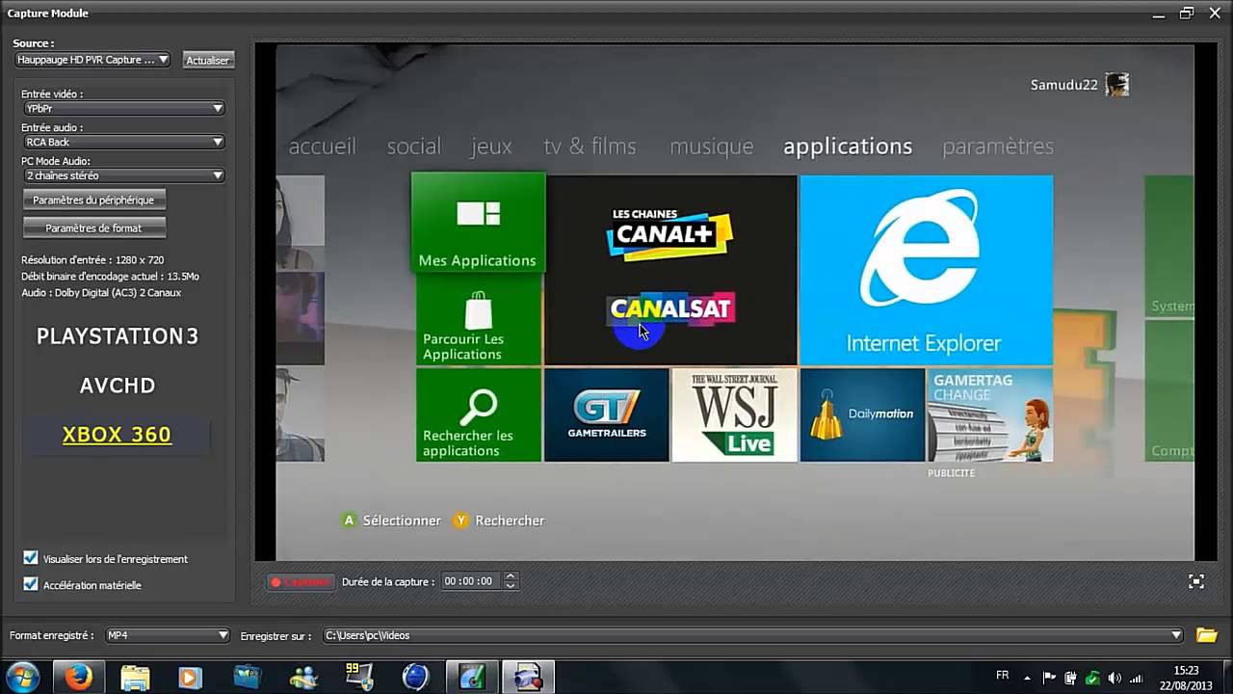Open Windows Explorer from the taskbar

pyautogui.click(x=136, y=677)
